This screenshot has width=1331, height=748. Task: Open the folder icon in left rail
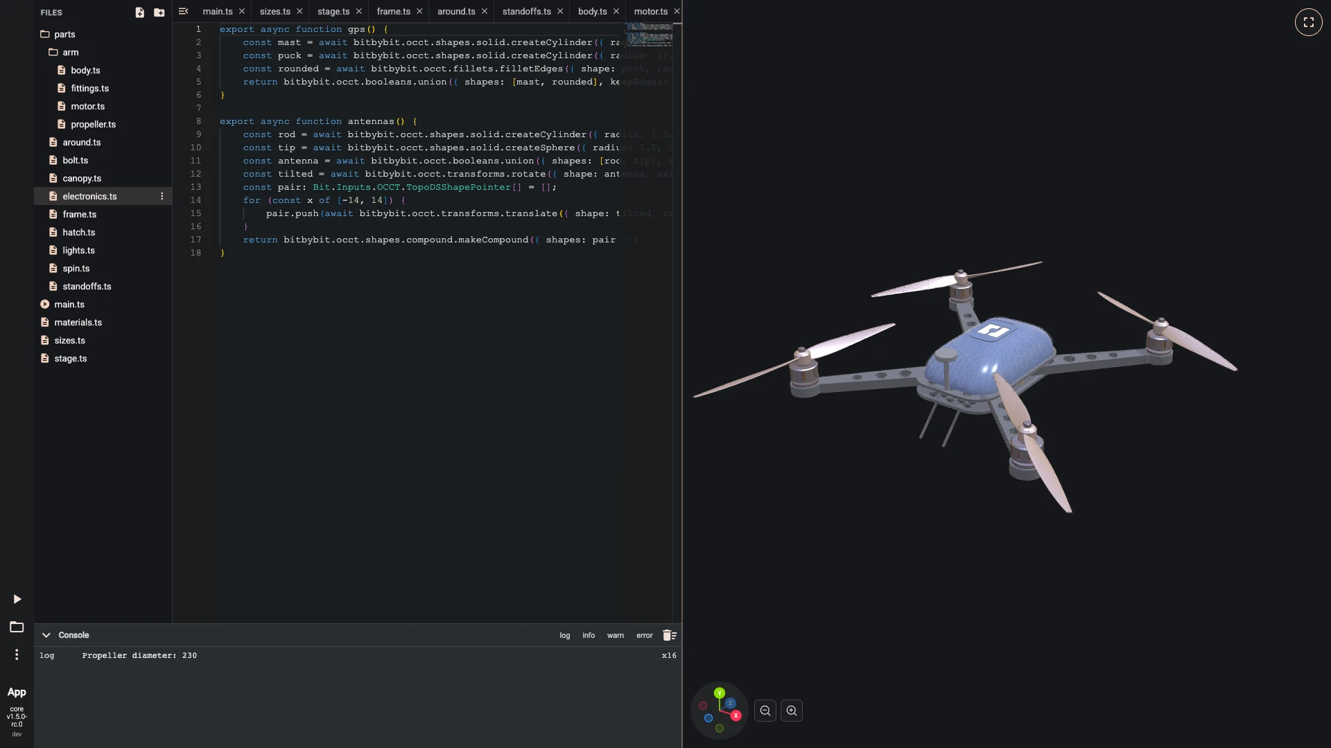[17, 627]
